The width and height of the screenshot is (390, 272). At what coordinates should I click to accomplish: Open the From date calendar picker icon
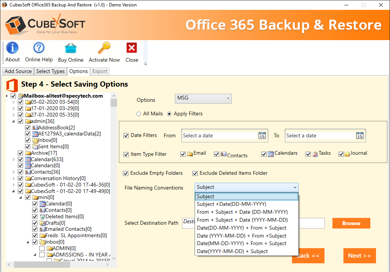262,136
